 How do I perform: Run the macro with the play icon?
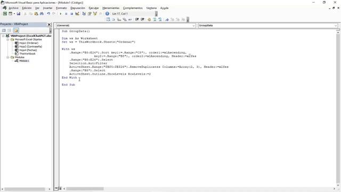(61, 14)
